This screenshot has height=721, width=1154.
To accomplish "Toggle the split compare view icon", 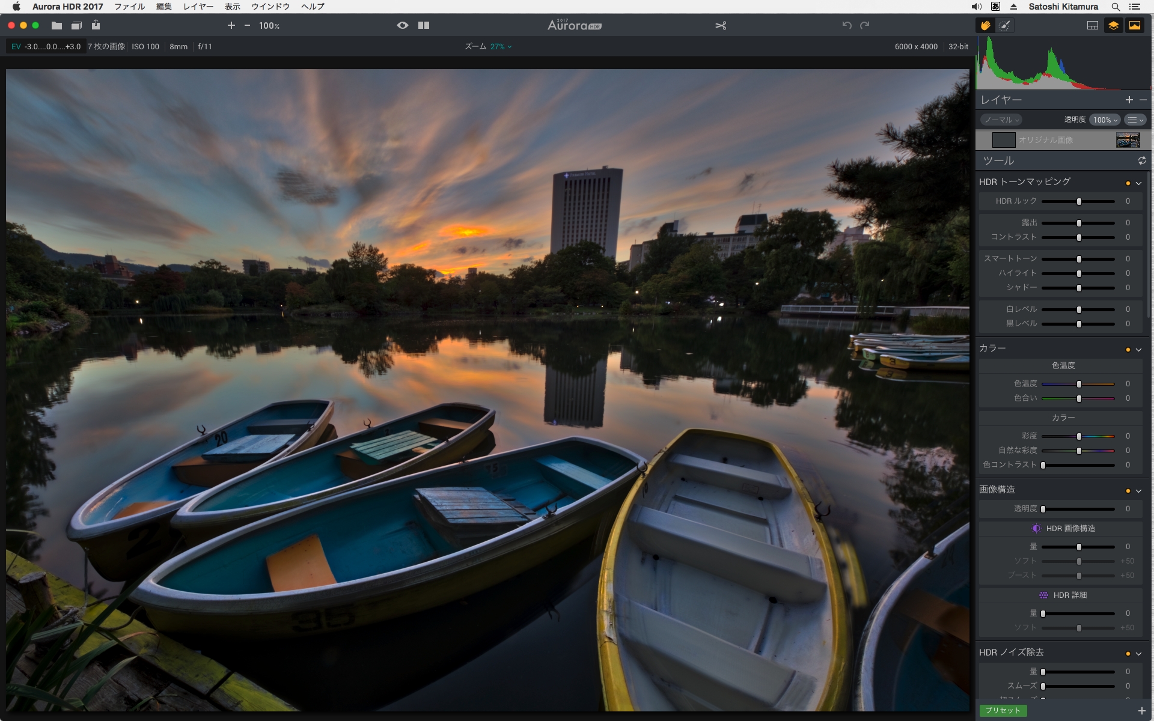I will click(424, 25).
